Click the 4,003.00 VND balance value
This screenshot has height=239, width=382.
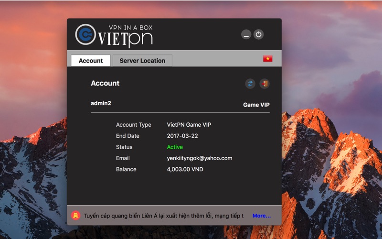(185, 169)
